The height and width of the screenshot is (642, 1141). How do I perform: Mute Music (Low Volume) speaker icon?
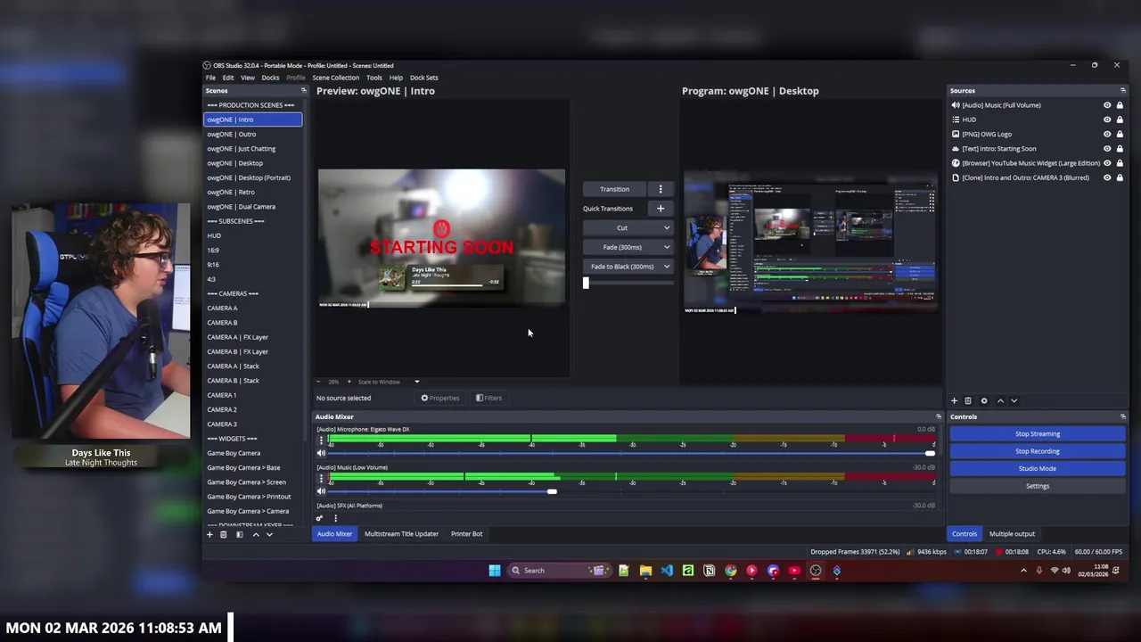point(321,492)
